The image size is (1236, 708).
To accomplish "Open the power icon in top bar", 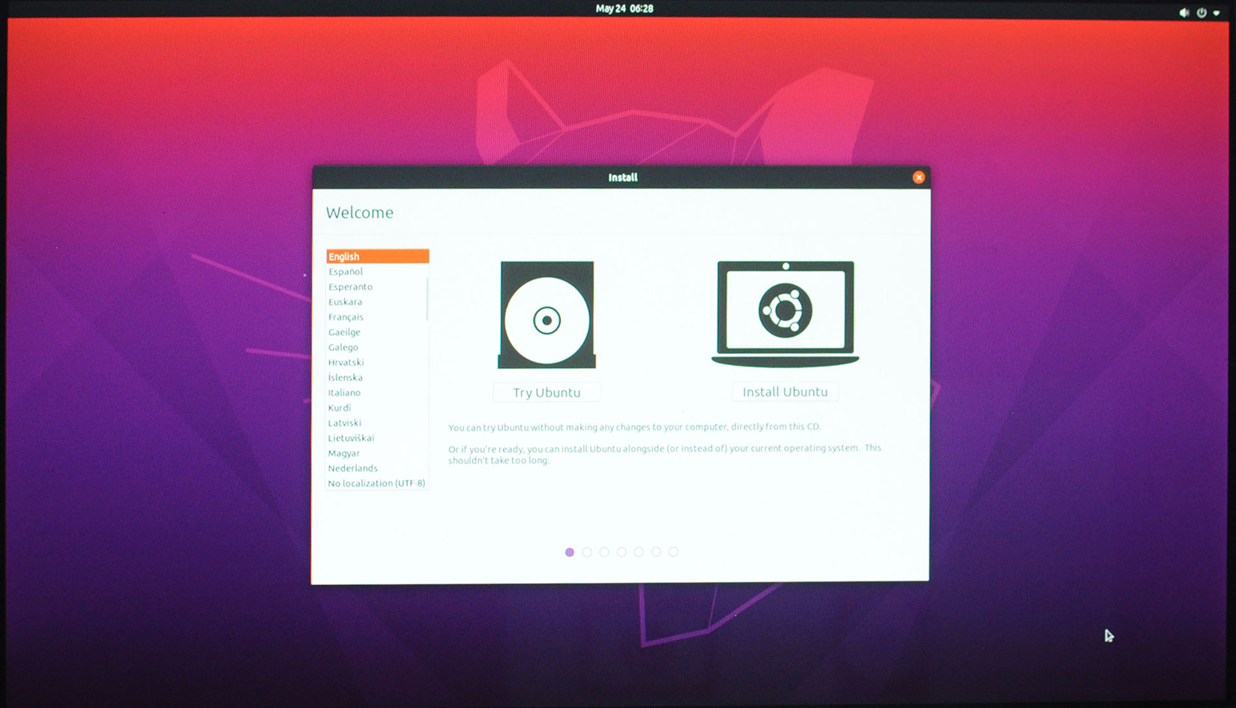I will pyautogui.click(x=1201, y=13).
